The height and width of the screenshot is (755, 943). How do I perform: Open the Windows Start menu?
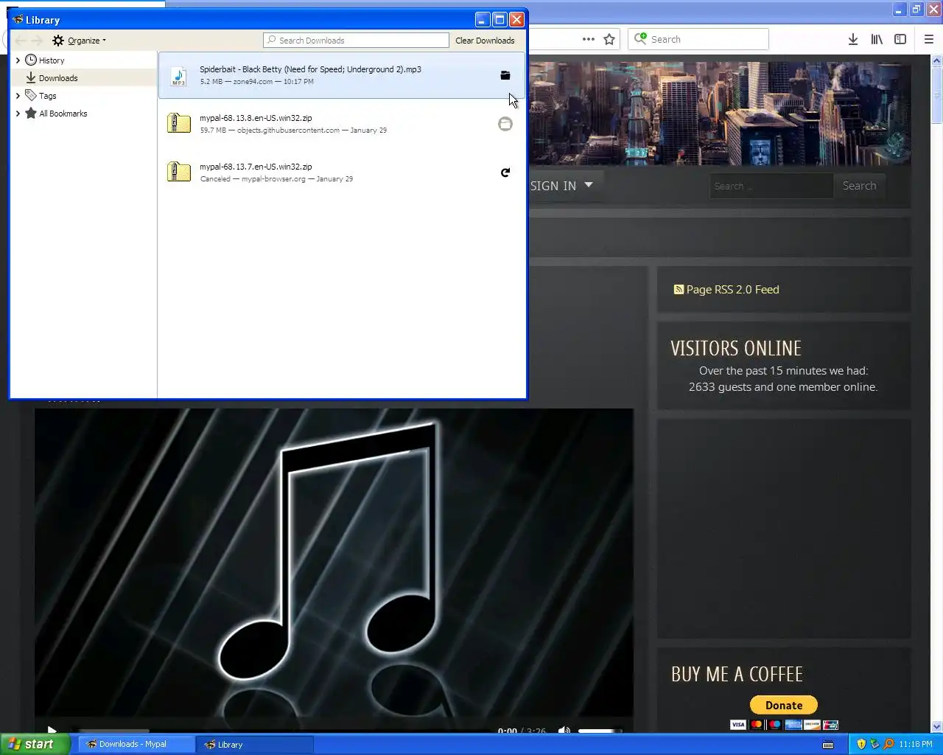(35, 744)
